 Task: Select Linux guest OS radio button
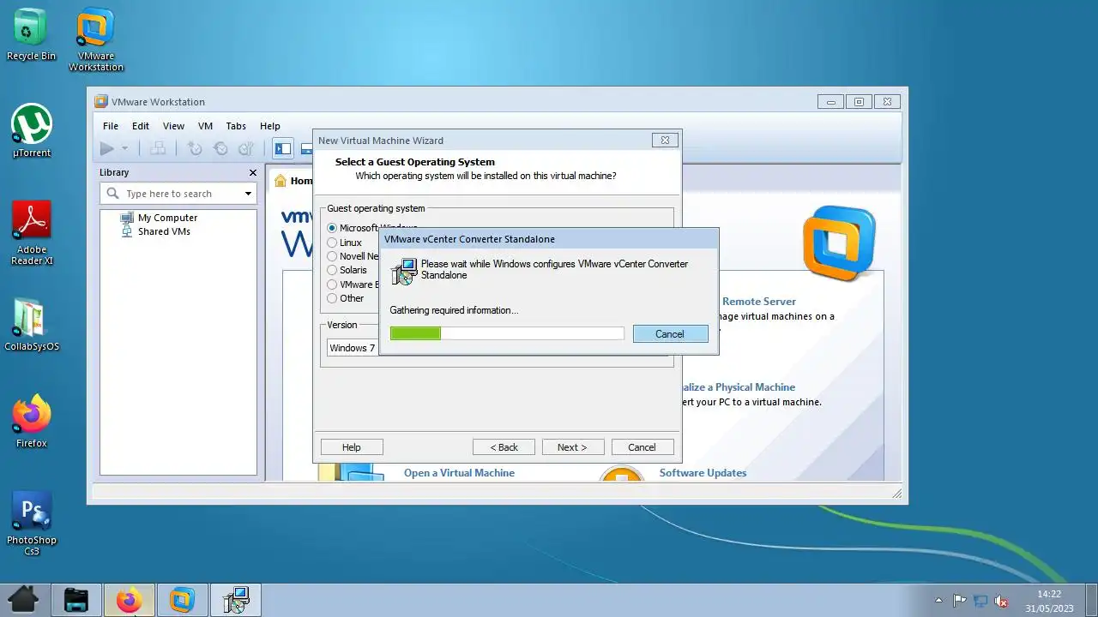(x=333, y=243)
